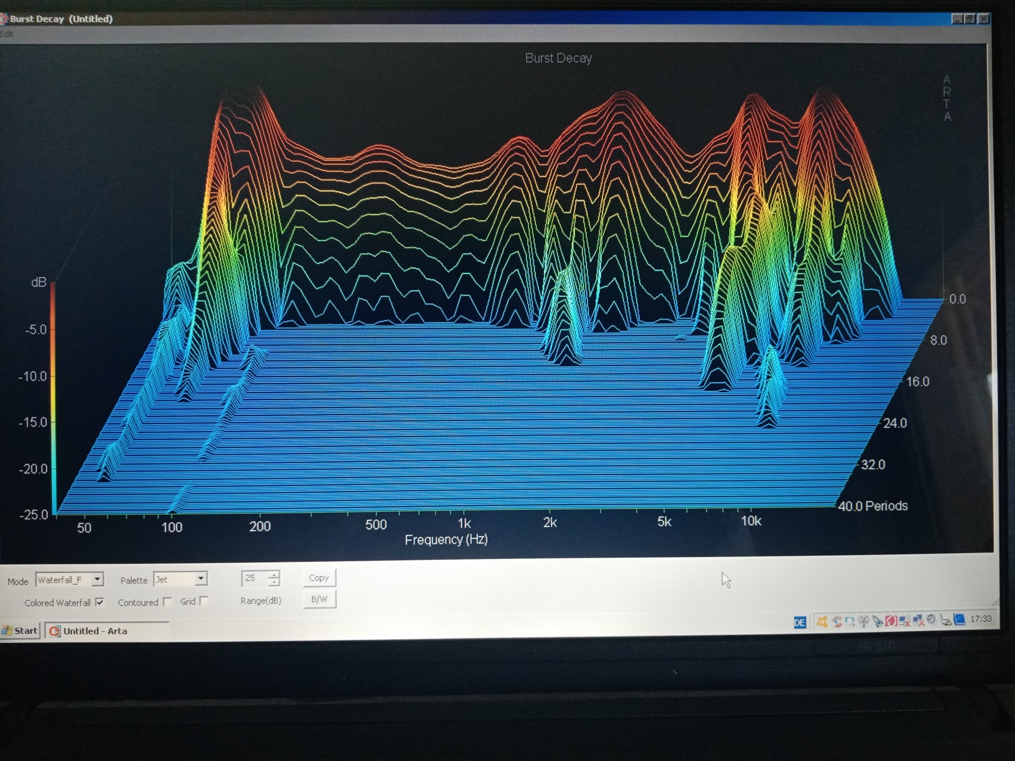Click the Burst Decay window title icon

(x=3, y=19)
